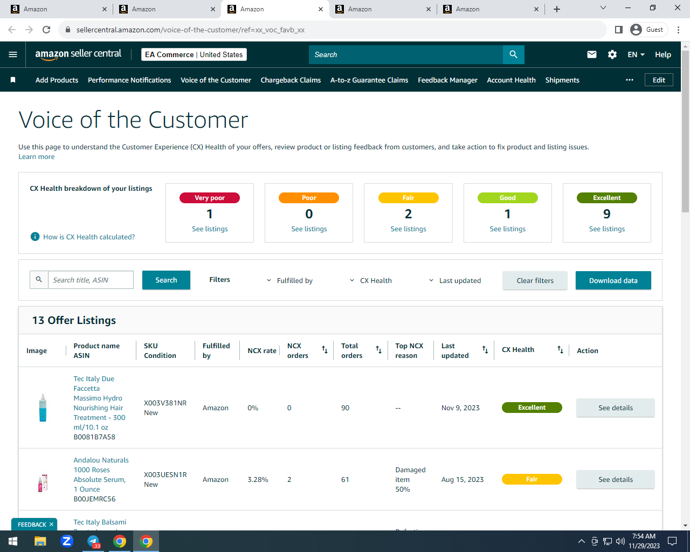
Task: Click the Amazon Seller Central logo
Action: coord(78,54)
